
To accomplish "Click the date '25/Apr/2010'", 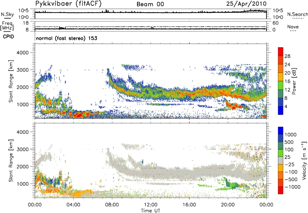I will (x=246, y=3).
